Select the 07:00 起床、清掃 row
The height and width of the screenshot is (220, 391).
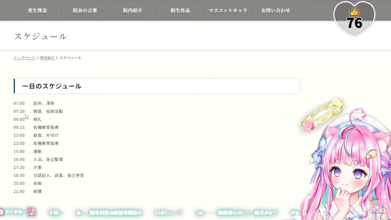(34, 103)
